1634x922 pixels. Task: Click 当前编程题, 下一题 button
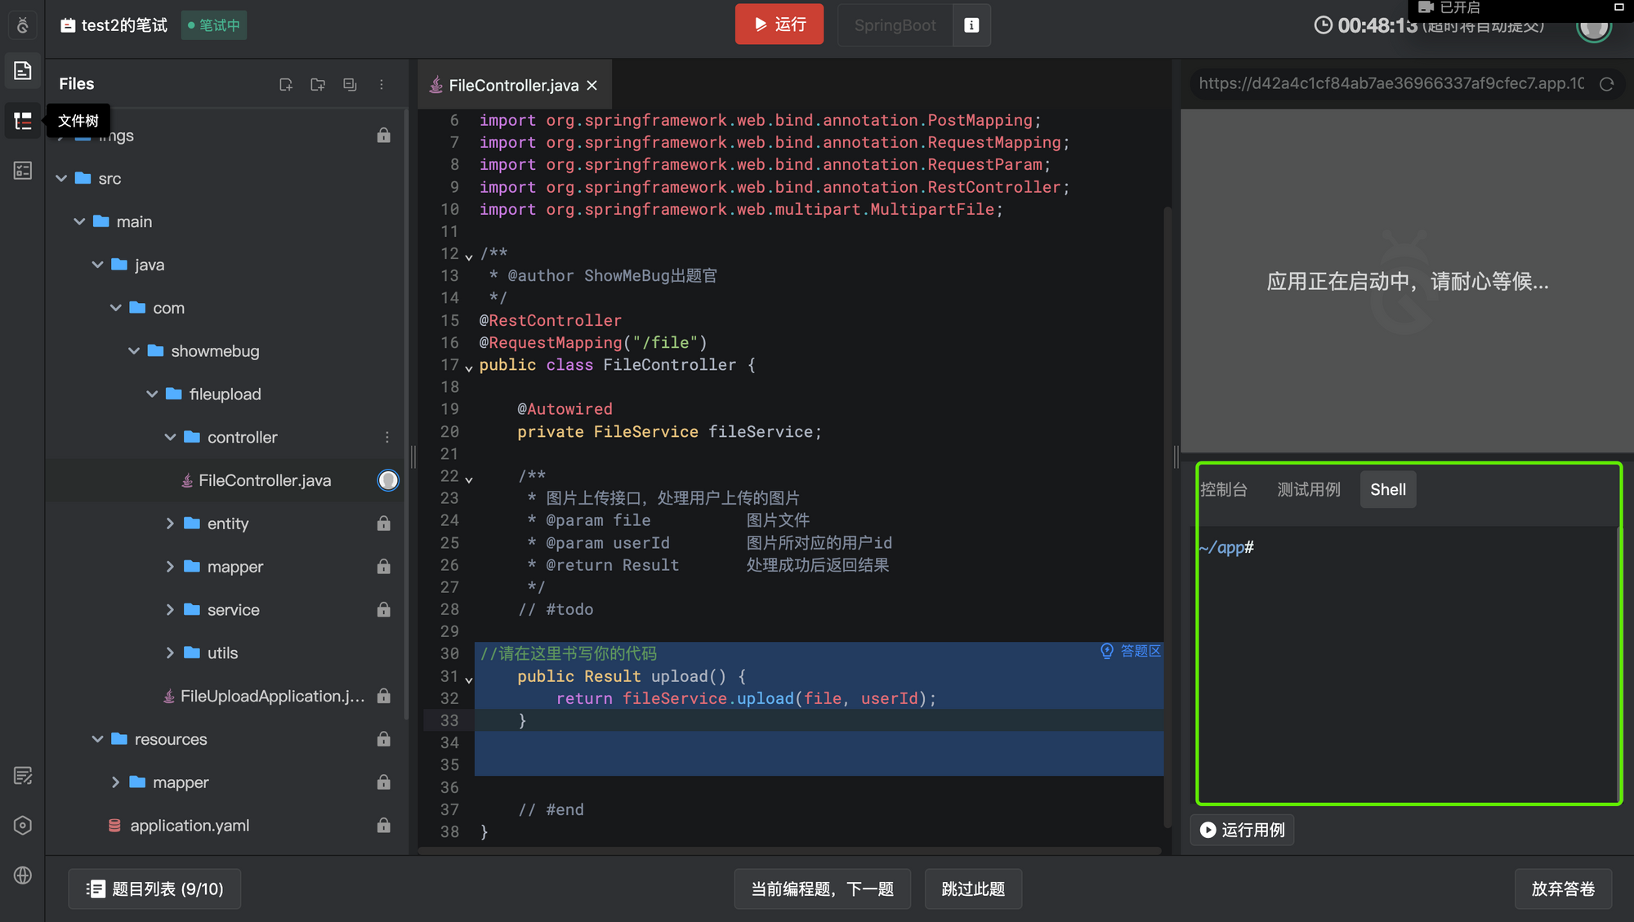click(822, 889)
